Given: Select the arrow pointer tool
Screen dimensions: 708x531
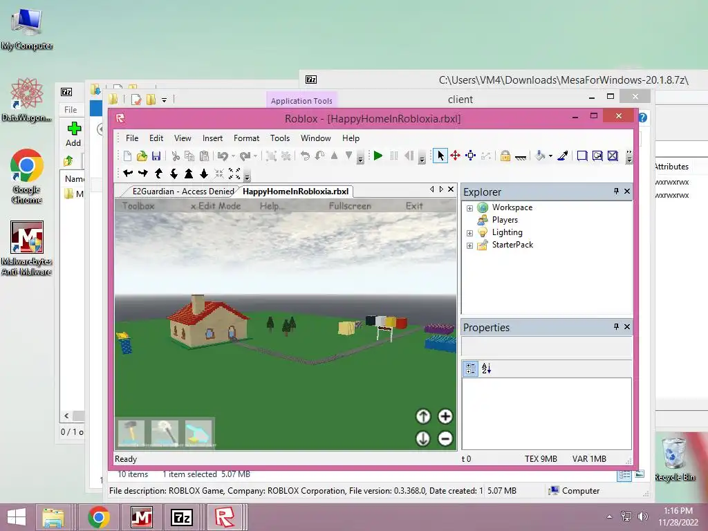Looking at the screenshot, I should click(x=440, y=156).
